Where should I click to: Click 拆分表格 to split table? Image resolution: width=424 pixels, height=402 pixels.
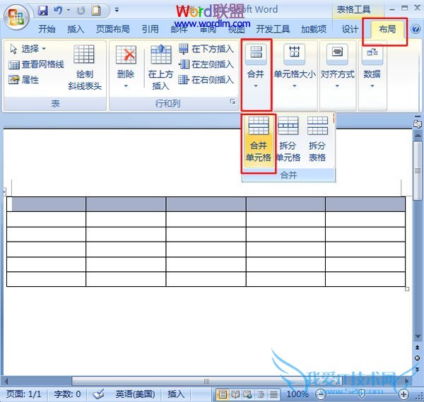(317, 139)
